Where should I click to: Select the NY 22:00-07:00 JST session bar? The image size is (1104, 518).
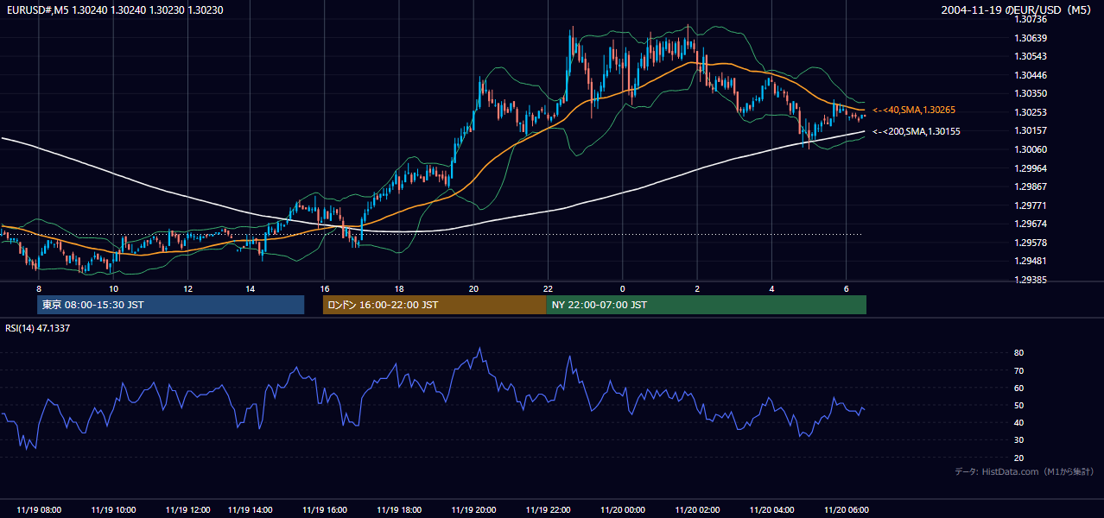pos(706,305)
